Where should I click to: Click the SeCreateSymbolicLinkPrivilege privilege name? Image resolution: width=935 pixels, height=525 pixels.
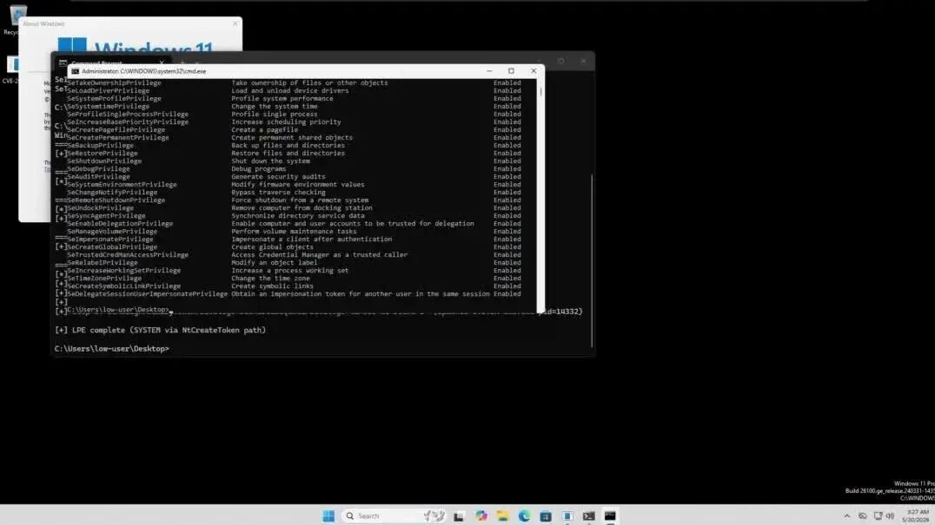pyautogui.click(x=123, y=286)
